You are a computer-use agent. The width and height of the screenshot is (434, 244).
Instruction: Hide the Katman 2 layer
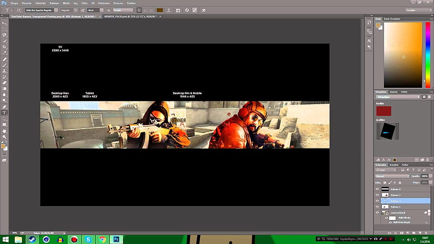pos(377,195)
